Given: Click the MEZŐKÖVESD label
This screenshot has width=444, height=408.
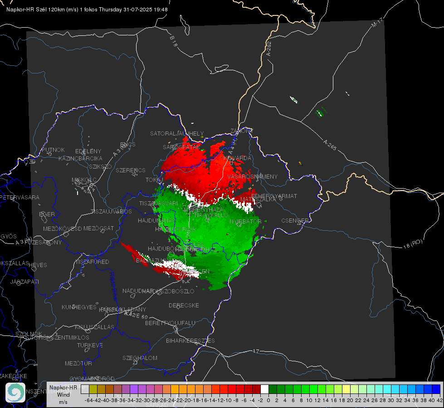Looking at the screenshot, I should pyautogui.click(x=62, y=228).
